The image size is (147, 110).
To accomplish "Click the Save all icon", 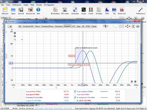I will pyautogui.click(x=21, y=11).
